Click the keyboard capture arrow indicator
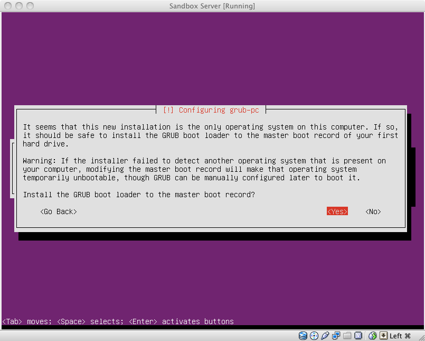 tap(383, 336)
